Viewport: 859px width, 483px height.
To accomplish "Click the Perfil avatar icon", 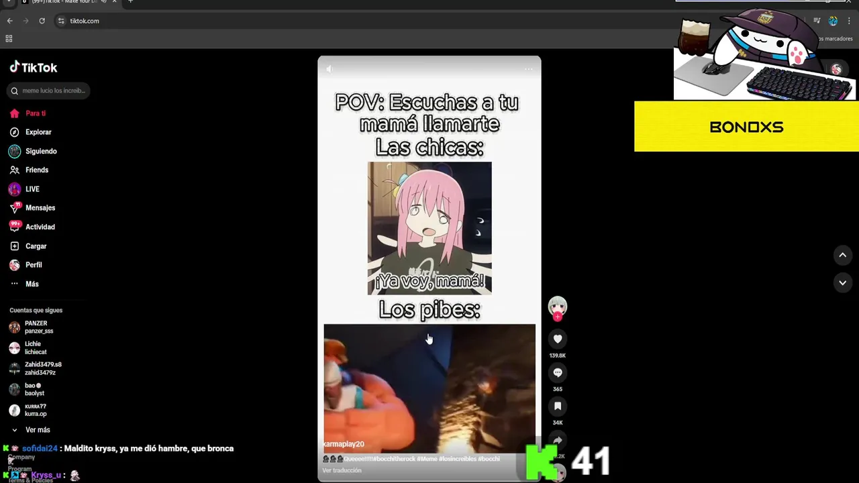I will (15, 265).
